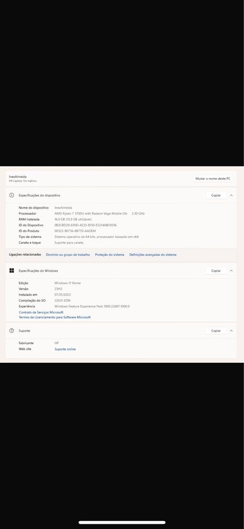Click the question mark icon beside Suporte

click(12, 330)
